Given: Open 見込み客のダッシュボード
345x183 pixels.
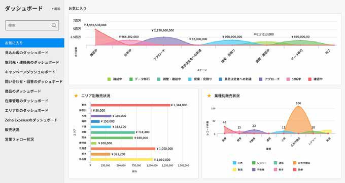Looking at the screenshot, I should (26, 53).
